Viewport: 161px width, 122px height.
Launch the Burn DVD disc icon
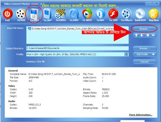point(140,14)
